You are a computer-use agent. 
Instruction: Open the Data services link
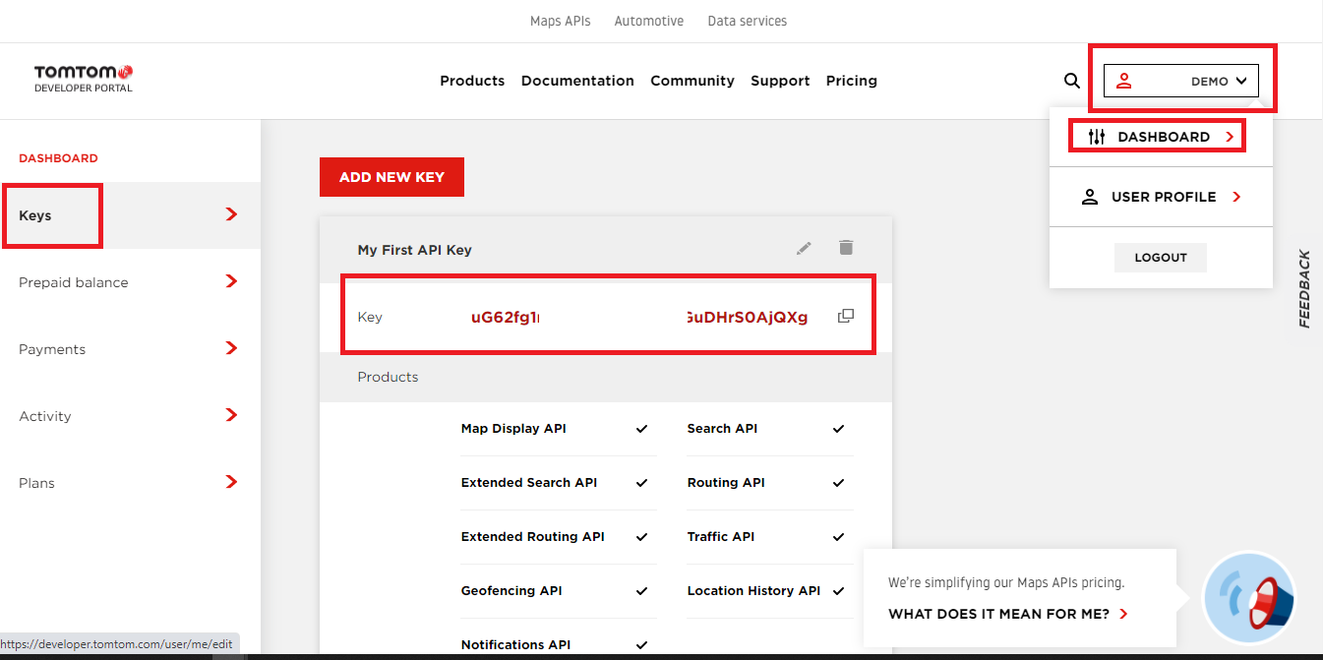coord(748,21)
